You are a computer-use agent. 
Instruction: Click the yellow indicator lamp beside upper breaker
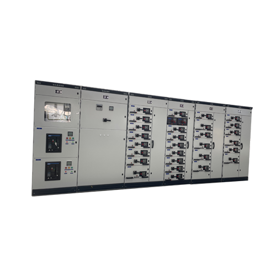70,138
